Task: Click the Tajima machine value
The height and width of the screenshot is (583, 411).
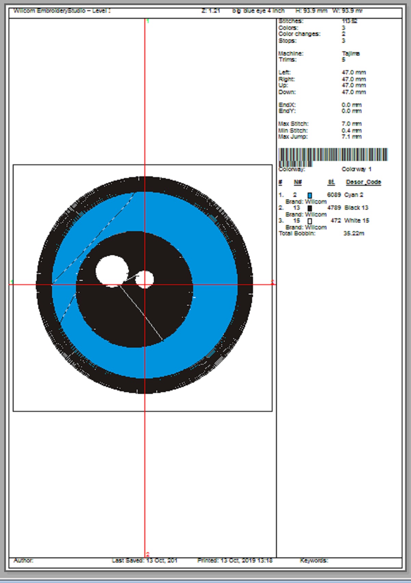Action: coord(350,53)
